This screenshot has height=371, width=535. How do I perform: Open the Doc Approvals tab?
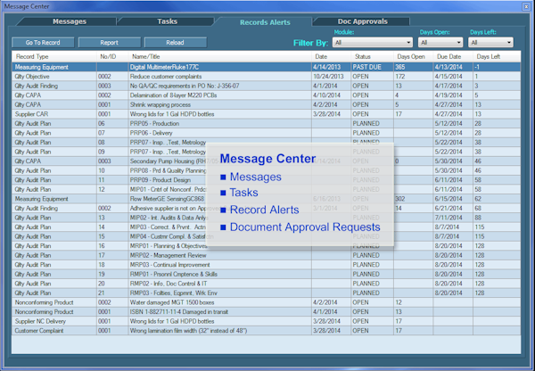[x=362, y=21]
